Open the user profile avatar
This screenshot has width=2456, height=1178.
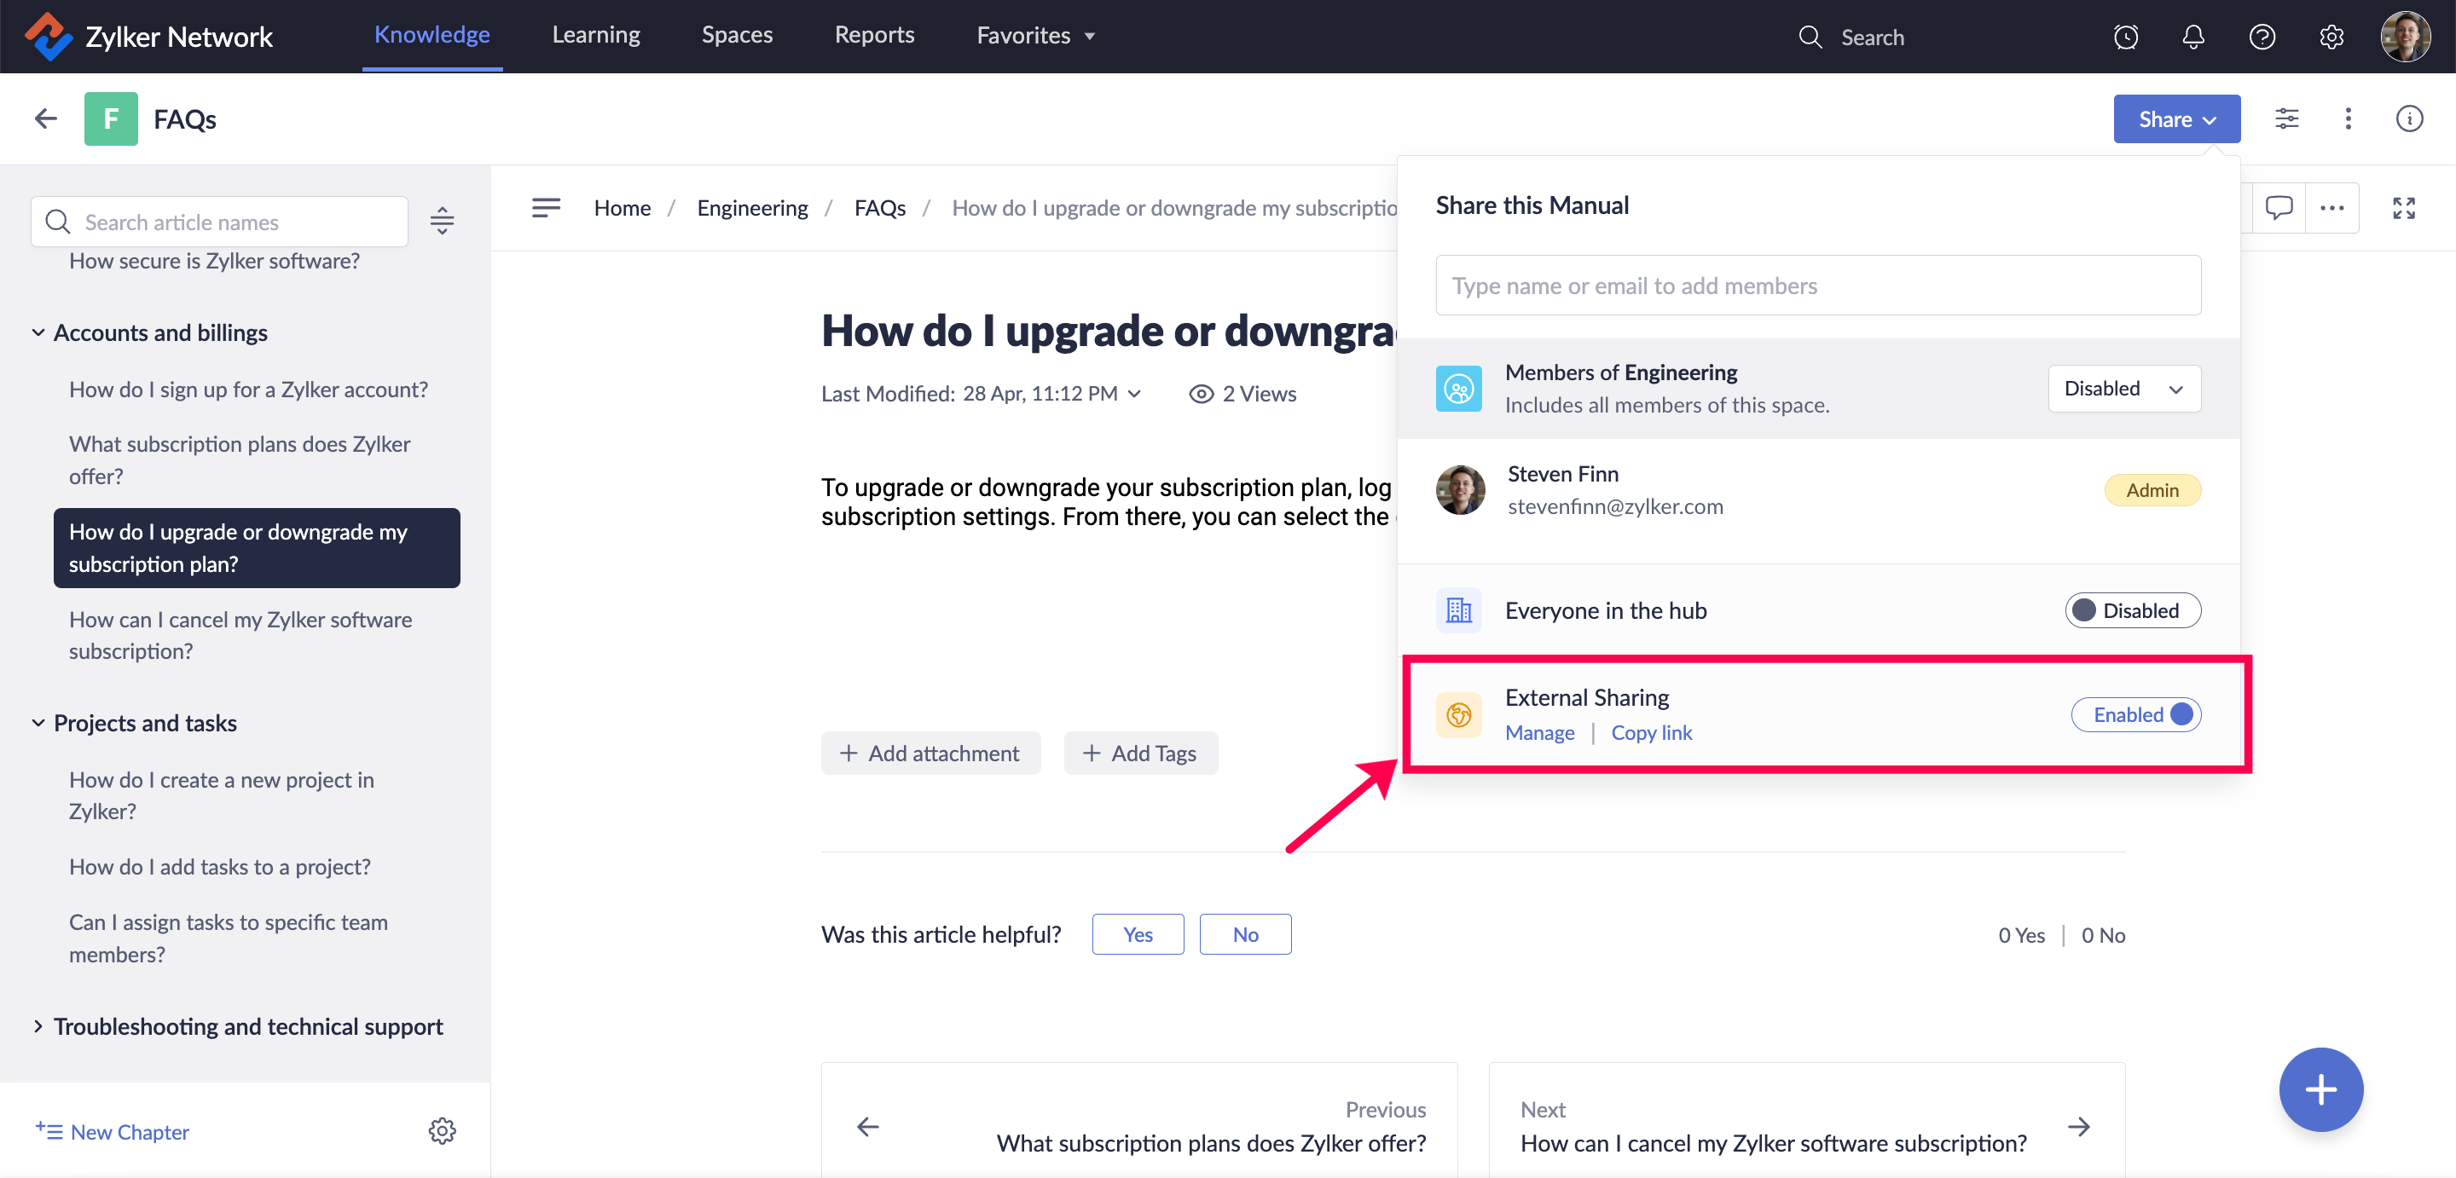[2405, 36]
